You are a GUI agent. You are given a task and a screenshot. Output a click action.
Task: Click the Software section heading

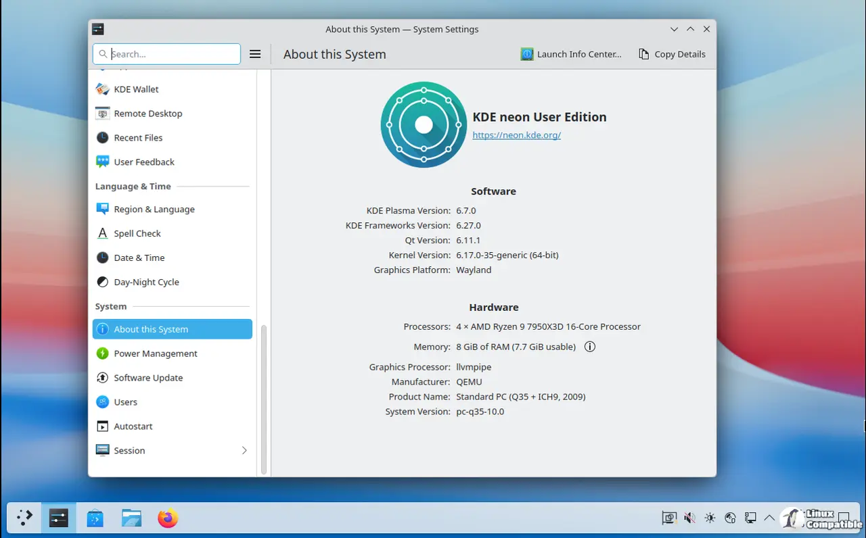tap(493, 191)
